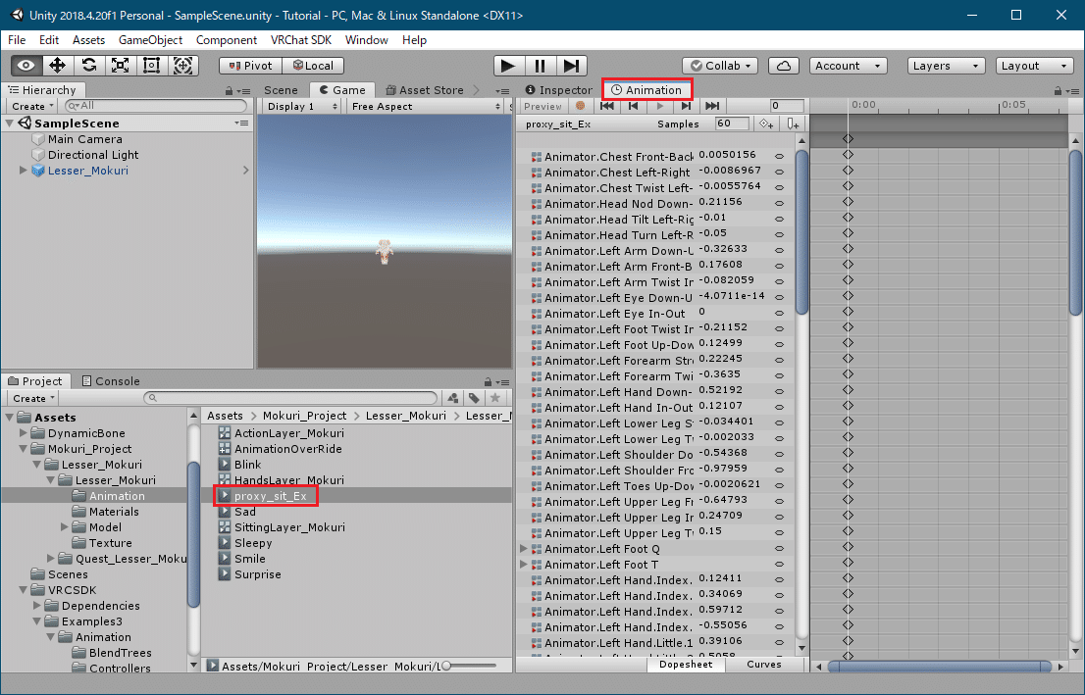Image resolution: width=1085 pixels, height=695 pixels.
Task: Open the Display 1 dropdown
Action: [302, 106]
